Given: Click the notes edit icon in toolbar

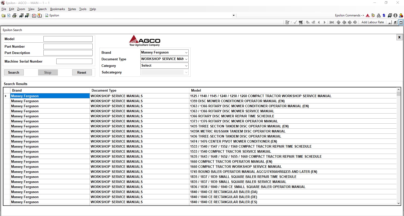Looking at the screenshot, I should 287,22.
